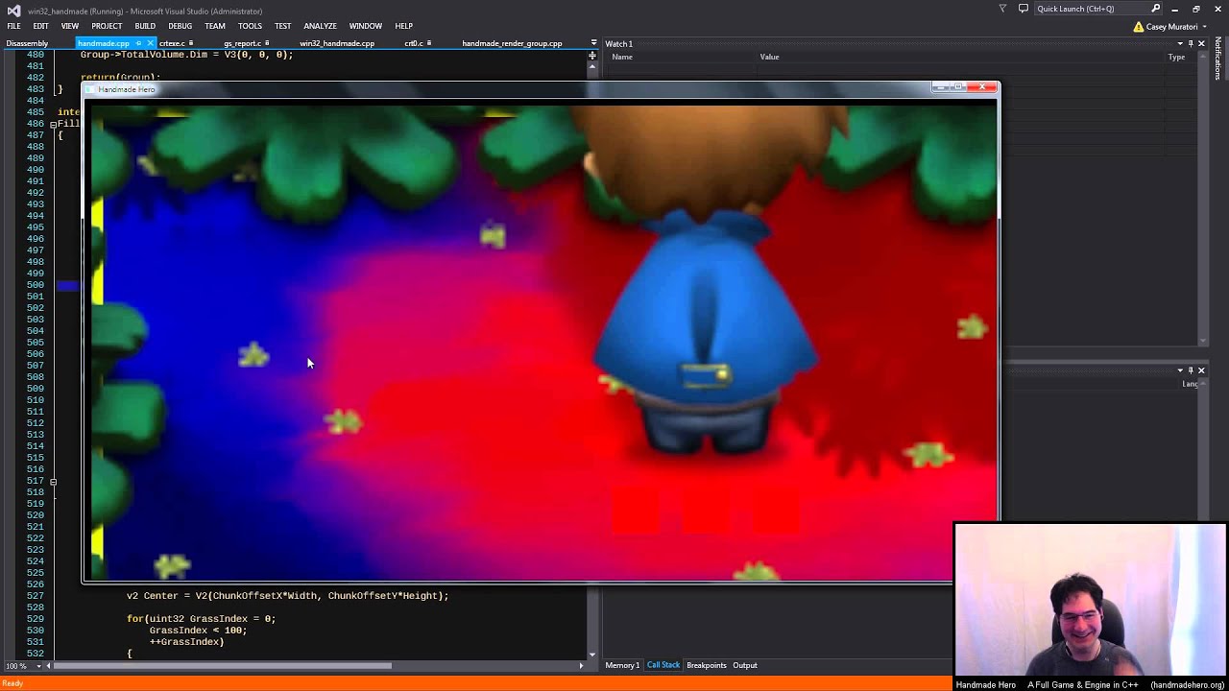Viewport: 1229px width, 691px height.
Task: Click the 'v2 Center' code line
Action: pyautogui.click(x=287, y=596)
